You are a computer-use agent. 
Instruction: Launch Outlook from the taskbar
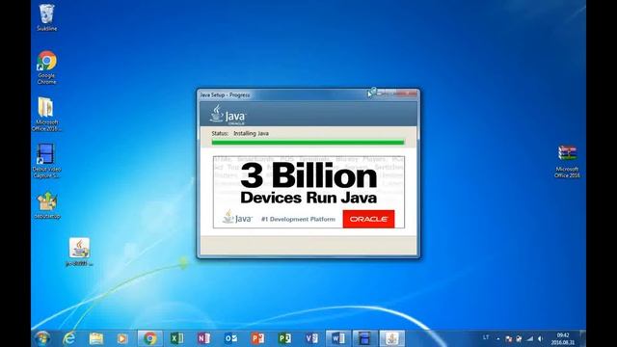tap(230, 338)
